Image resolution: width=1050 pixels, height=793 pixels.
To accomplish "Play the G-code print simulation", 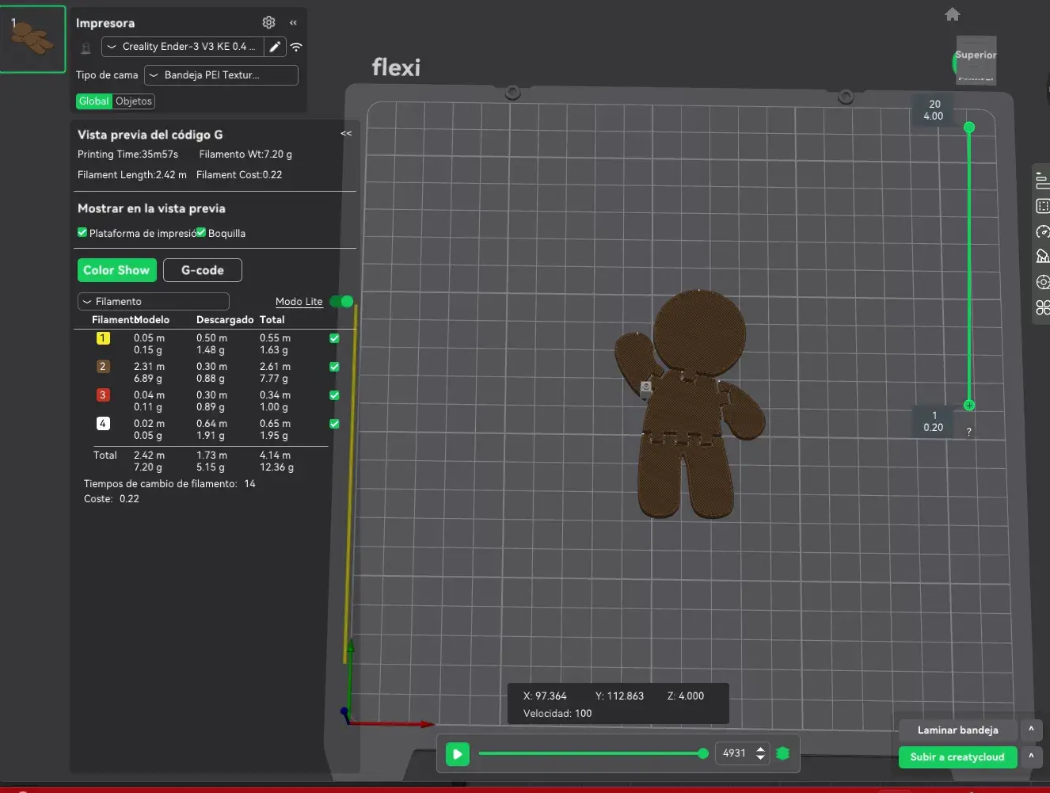I will (458, 754).
